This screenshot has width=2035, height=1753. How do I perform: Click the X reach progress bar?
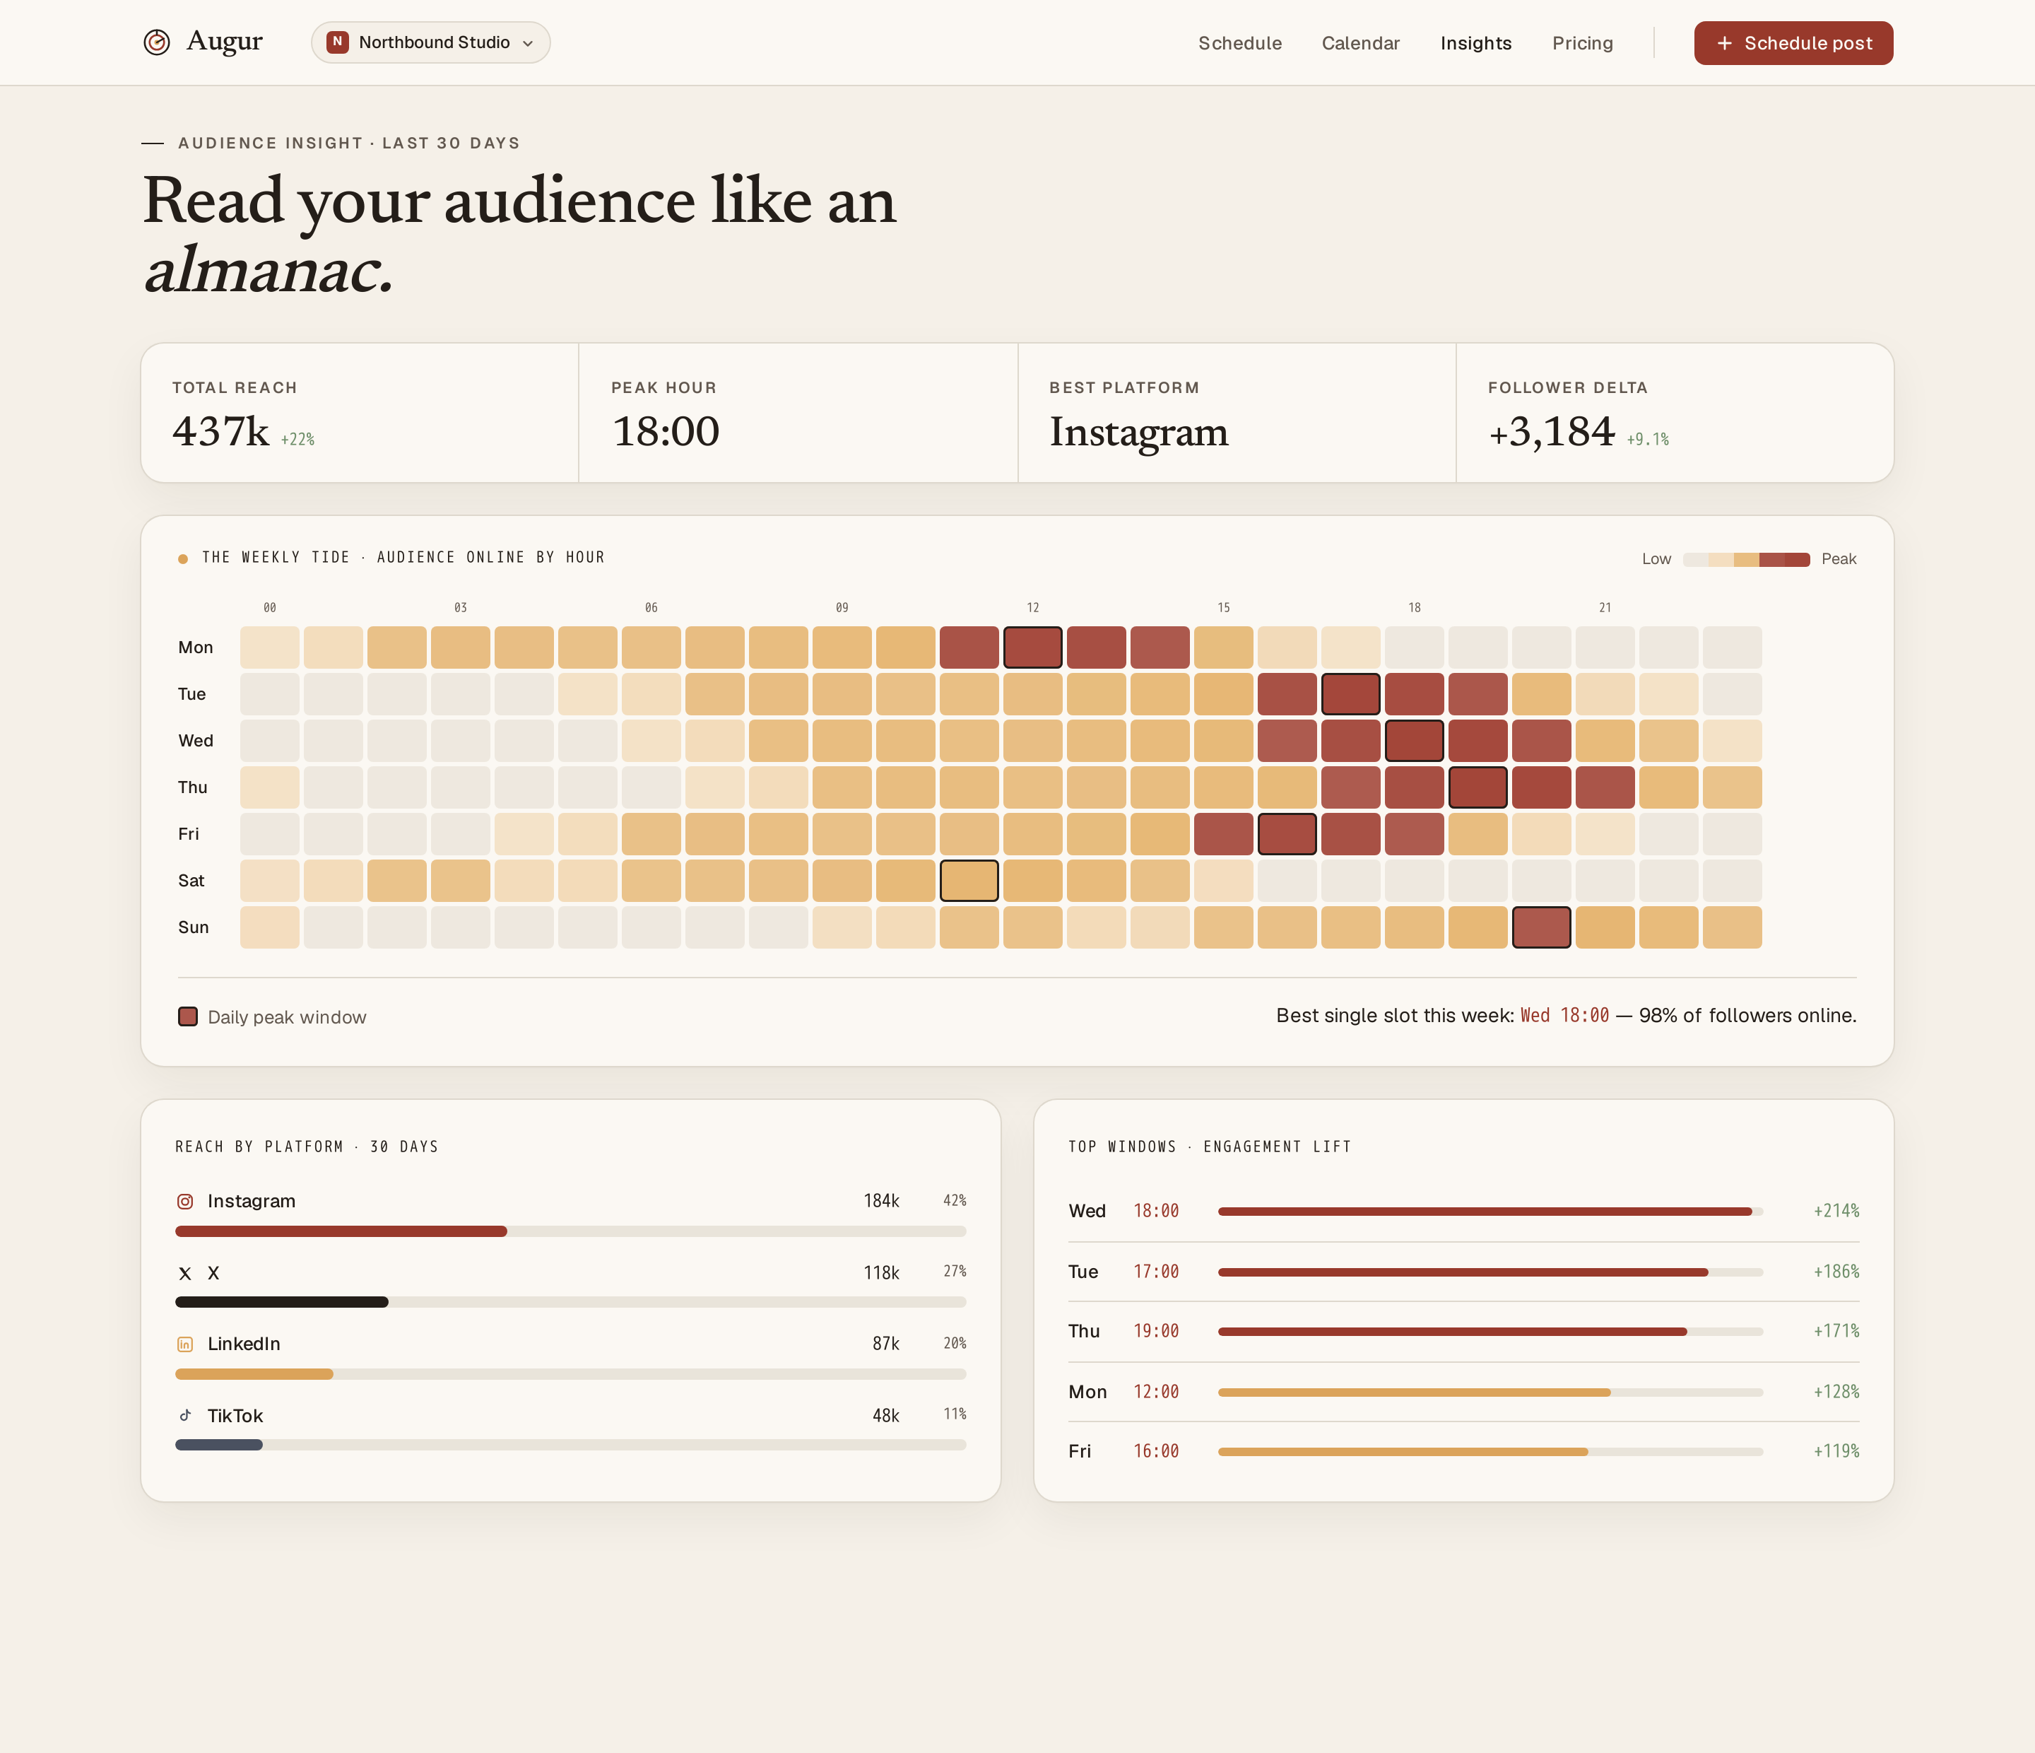pyautogui.click(x=571, y=1302)
